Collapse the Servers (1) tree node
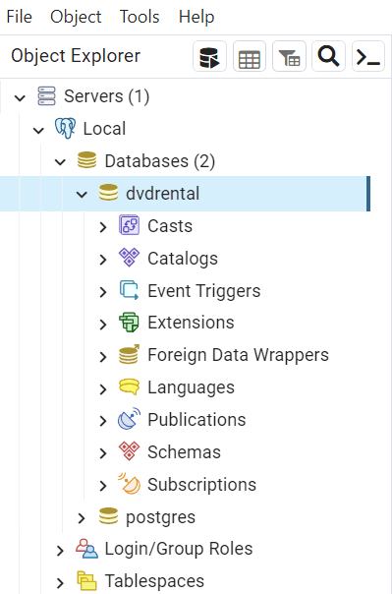The image size is (392, 594). click(20, 97)
